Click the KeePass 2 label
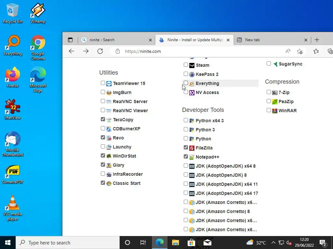The height and width of the screenshot is (249, 333). click(207, 74)
